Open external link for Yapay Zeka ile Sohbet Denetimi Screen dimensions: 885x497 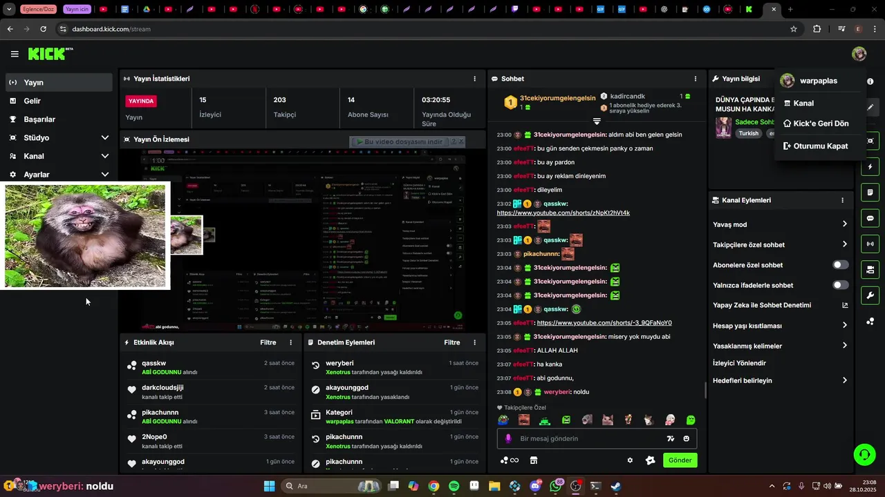coord(845,305)
